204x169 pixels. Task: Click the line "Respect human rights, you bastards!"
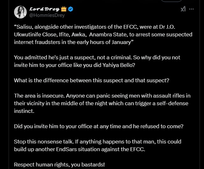[x=59, y=165]
